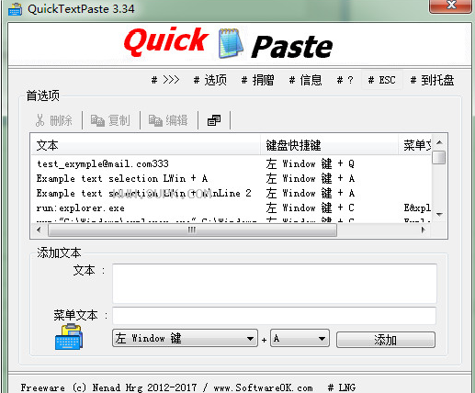Image resolution: width=475 pixels, height=393 pixels.
Task: Click the # ? help menu item
Action: (345, 80)
